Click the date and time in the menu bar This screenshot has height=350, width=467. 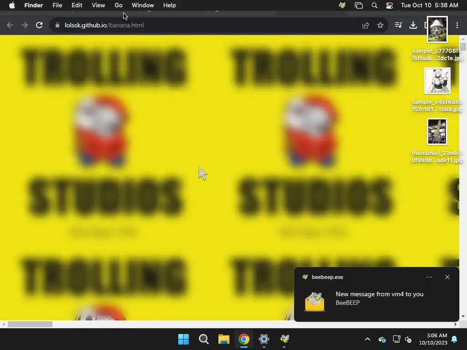tap(430, 5)
